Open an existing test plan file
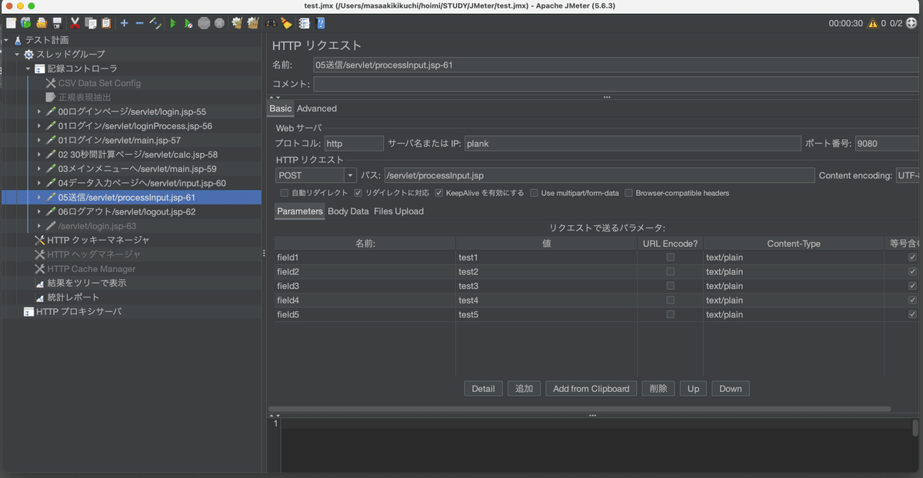The height and width of the screenshot is (478, 923). click(42, 24)
